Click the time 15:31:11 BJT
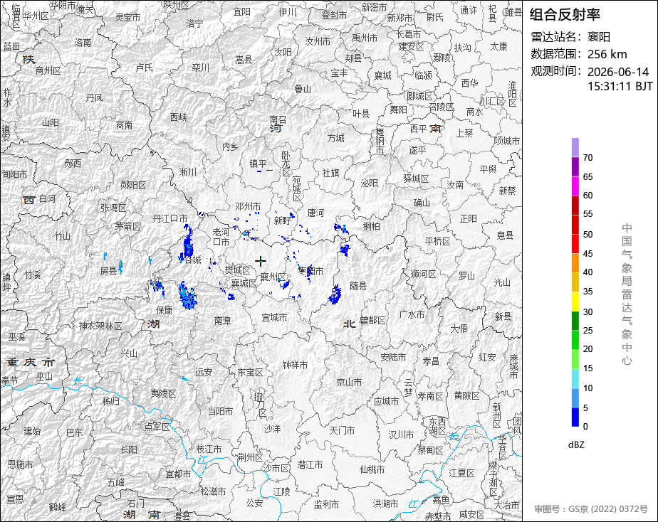 [x=620, y=86]
